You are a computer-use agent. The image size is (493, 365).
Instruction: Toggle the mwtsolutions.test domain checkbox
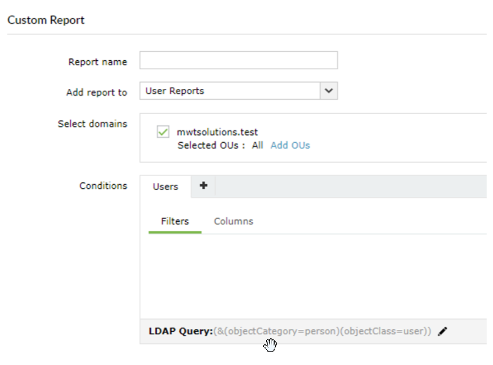click(x=163, y=133)
